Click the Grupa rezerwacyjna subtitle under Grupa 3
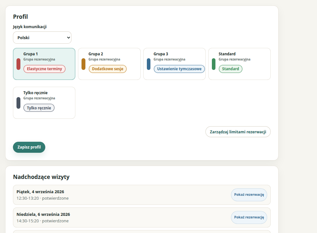 [x=169, y=59]
